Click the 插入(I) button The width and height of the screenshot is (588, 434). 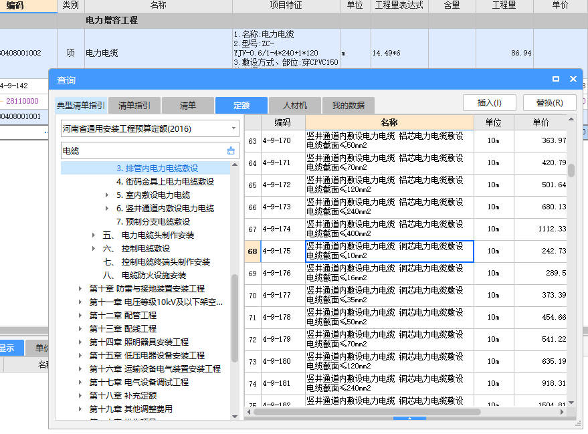(x=490, y=103)
